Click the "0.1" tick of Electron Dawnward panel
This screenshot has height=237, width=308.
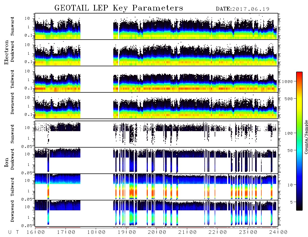(x=28, y=114)
